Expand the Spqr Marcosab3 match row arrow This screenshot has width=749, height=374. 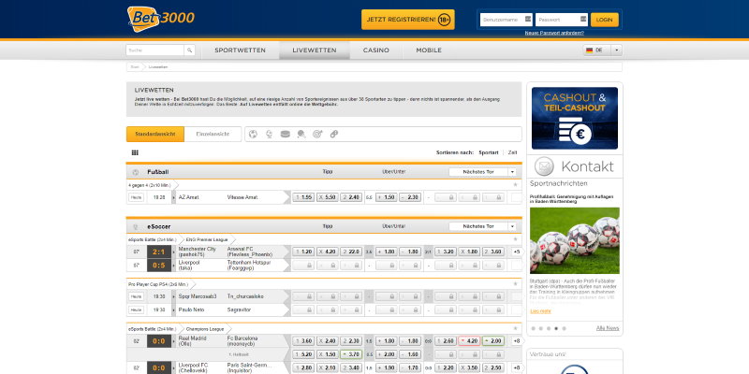[x=173, y=296]
